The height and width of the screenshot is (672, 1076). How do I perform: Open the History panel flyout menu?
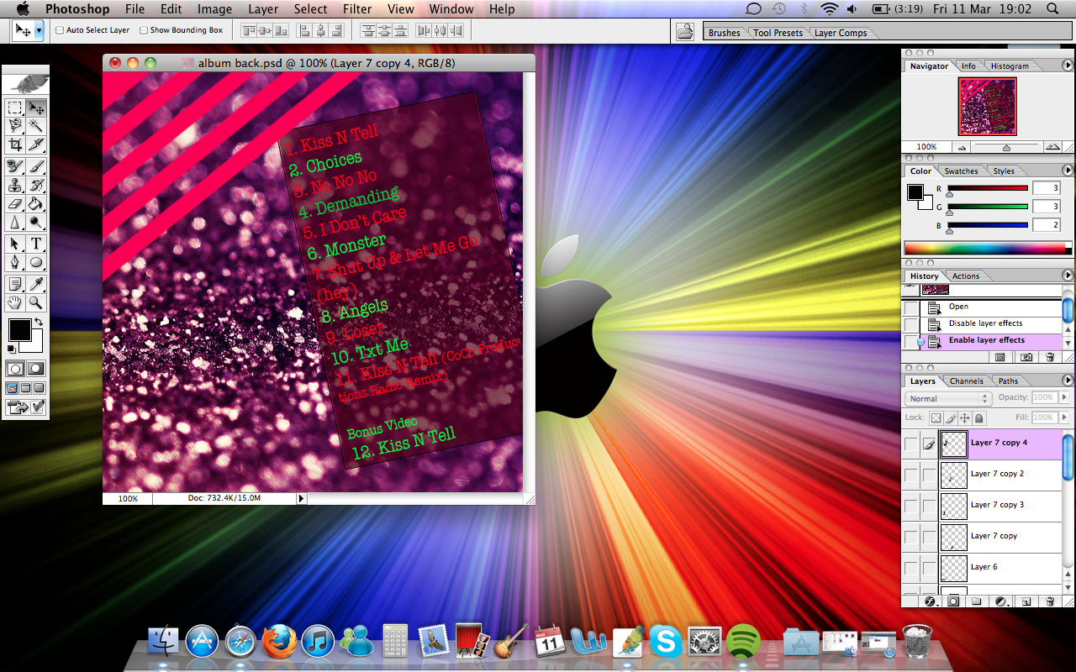pyautogui.click(x=1068, y=276)
